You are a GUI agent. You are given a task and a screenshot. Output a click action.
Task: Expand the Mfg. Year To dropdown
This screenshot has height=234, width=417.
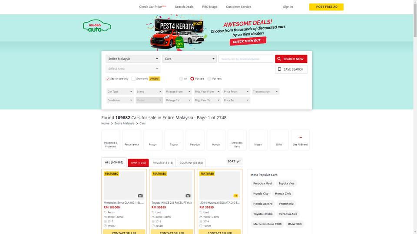coord(208,100)
